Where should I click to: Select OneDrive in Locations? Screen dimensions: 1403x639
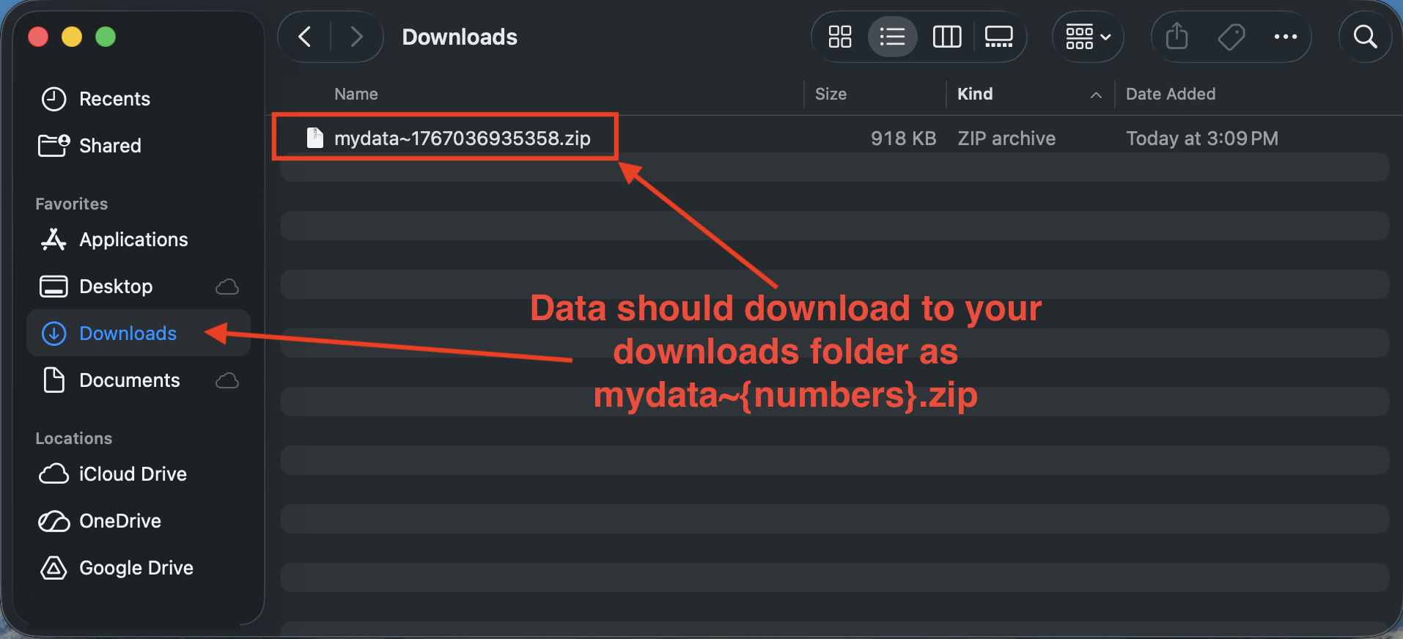119,520
